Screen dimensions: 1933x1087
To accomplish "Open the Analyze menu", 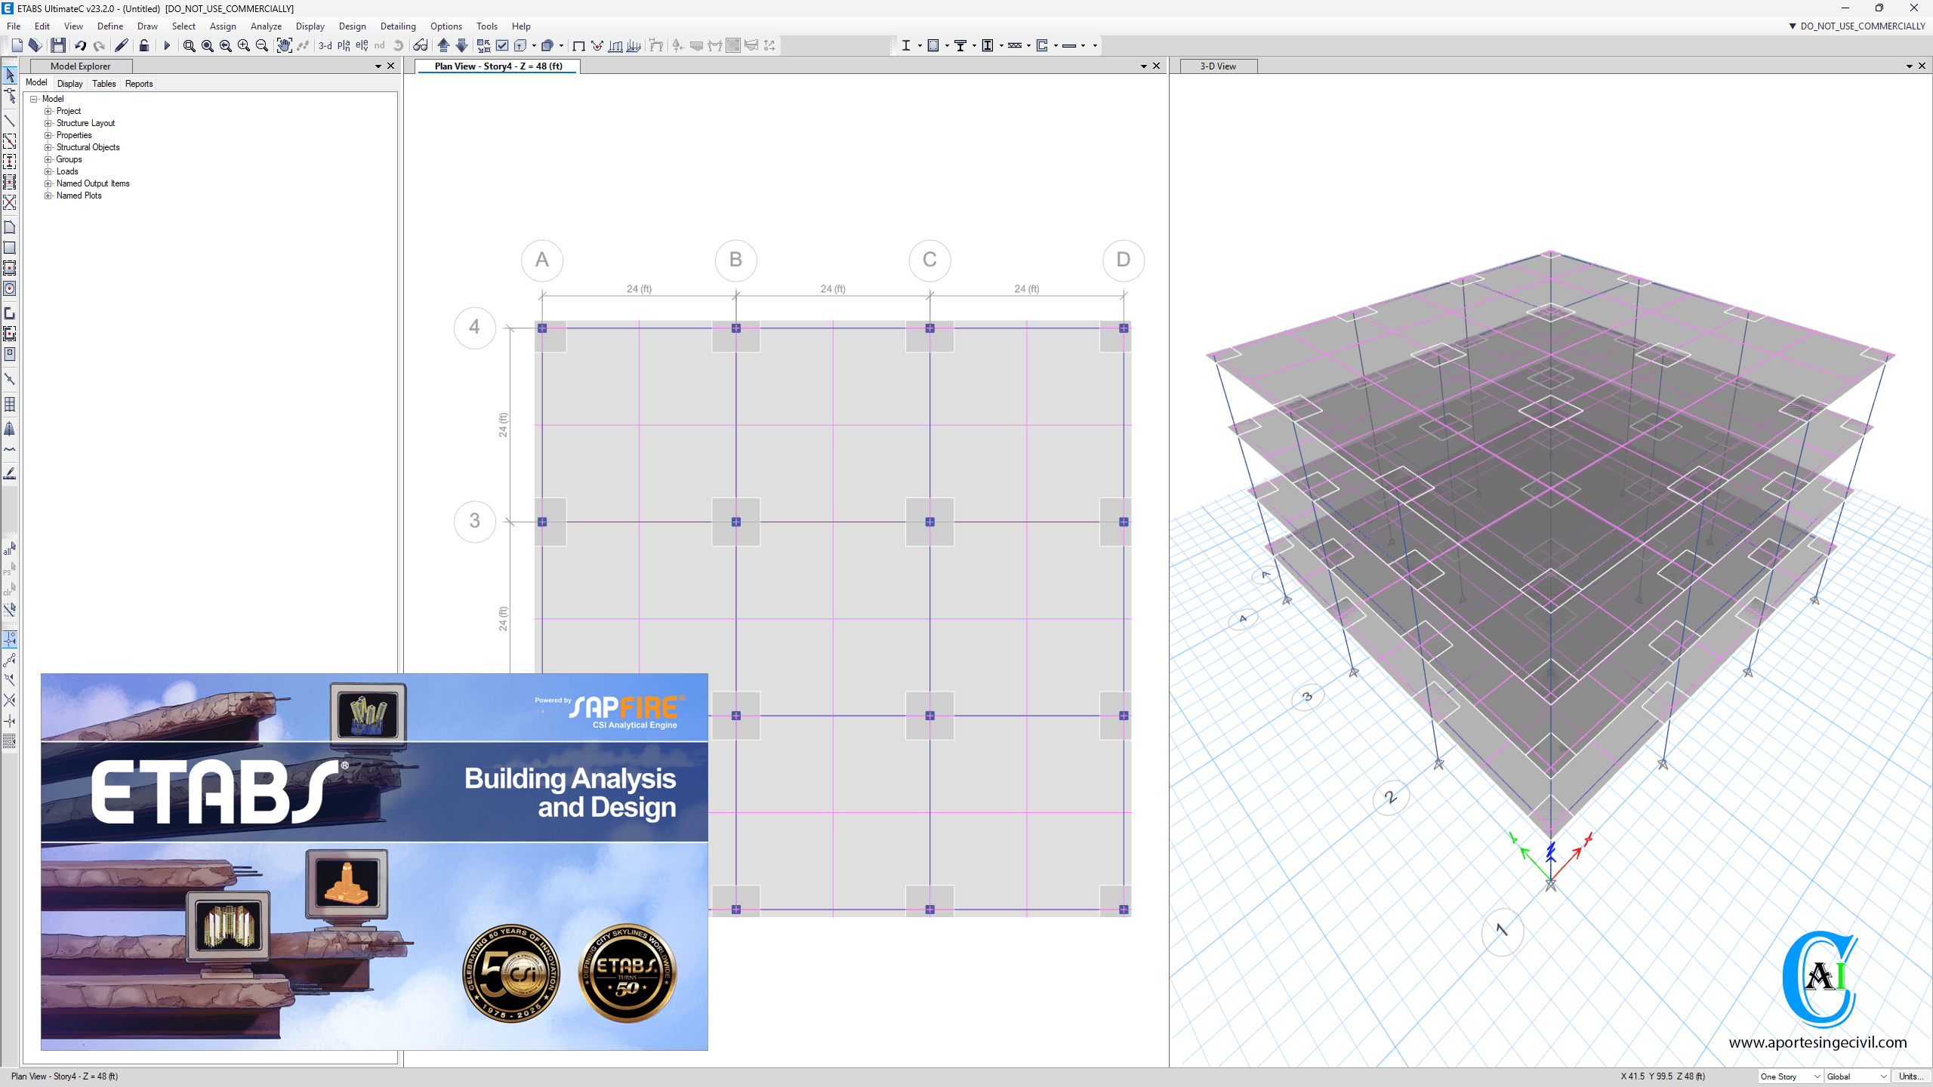I will (x=266, y=26).
